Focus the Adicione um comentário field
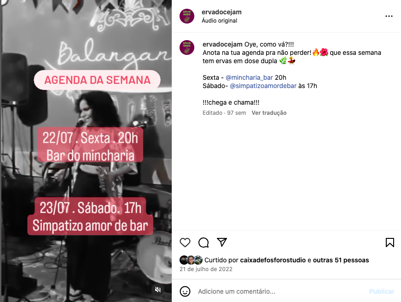 (x=281, y=291)
